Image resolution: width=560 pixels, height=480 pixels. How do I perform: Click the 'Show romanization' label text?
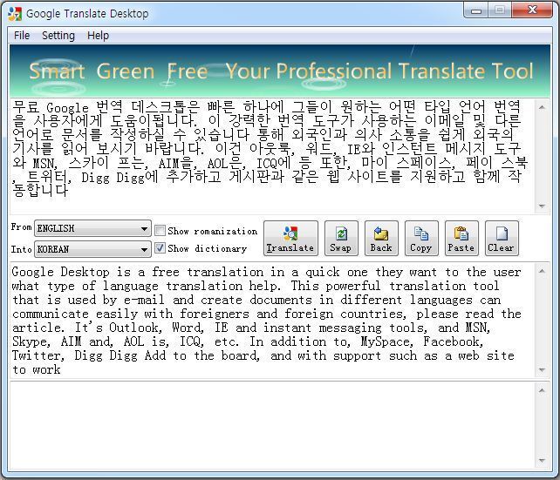coord(213,231)
